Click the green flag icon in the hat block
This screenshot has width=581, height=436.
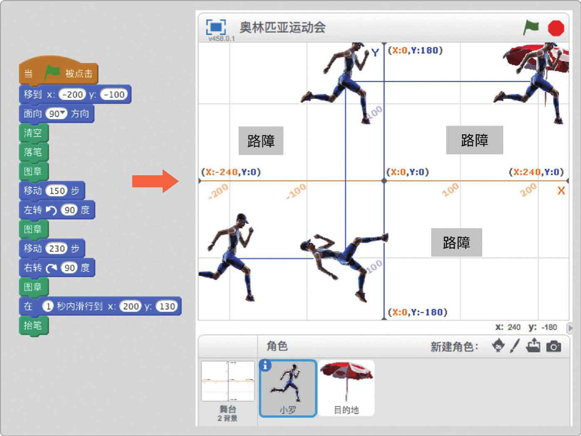52,72
